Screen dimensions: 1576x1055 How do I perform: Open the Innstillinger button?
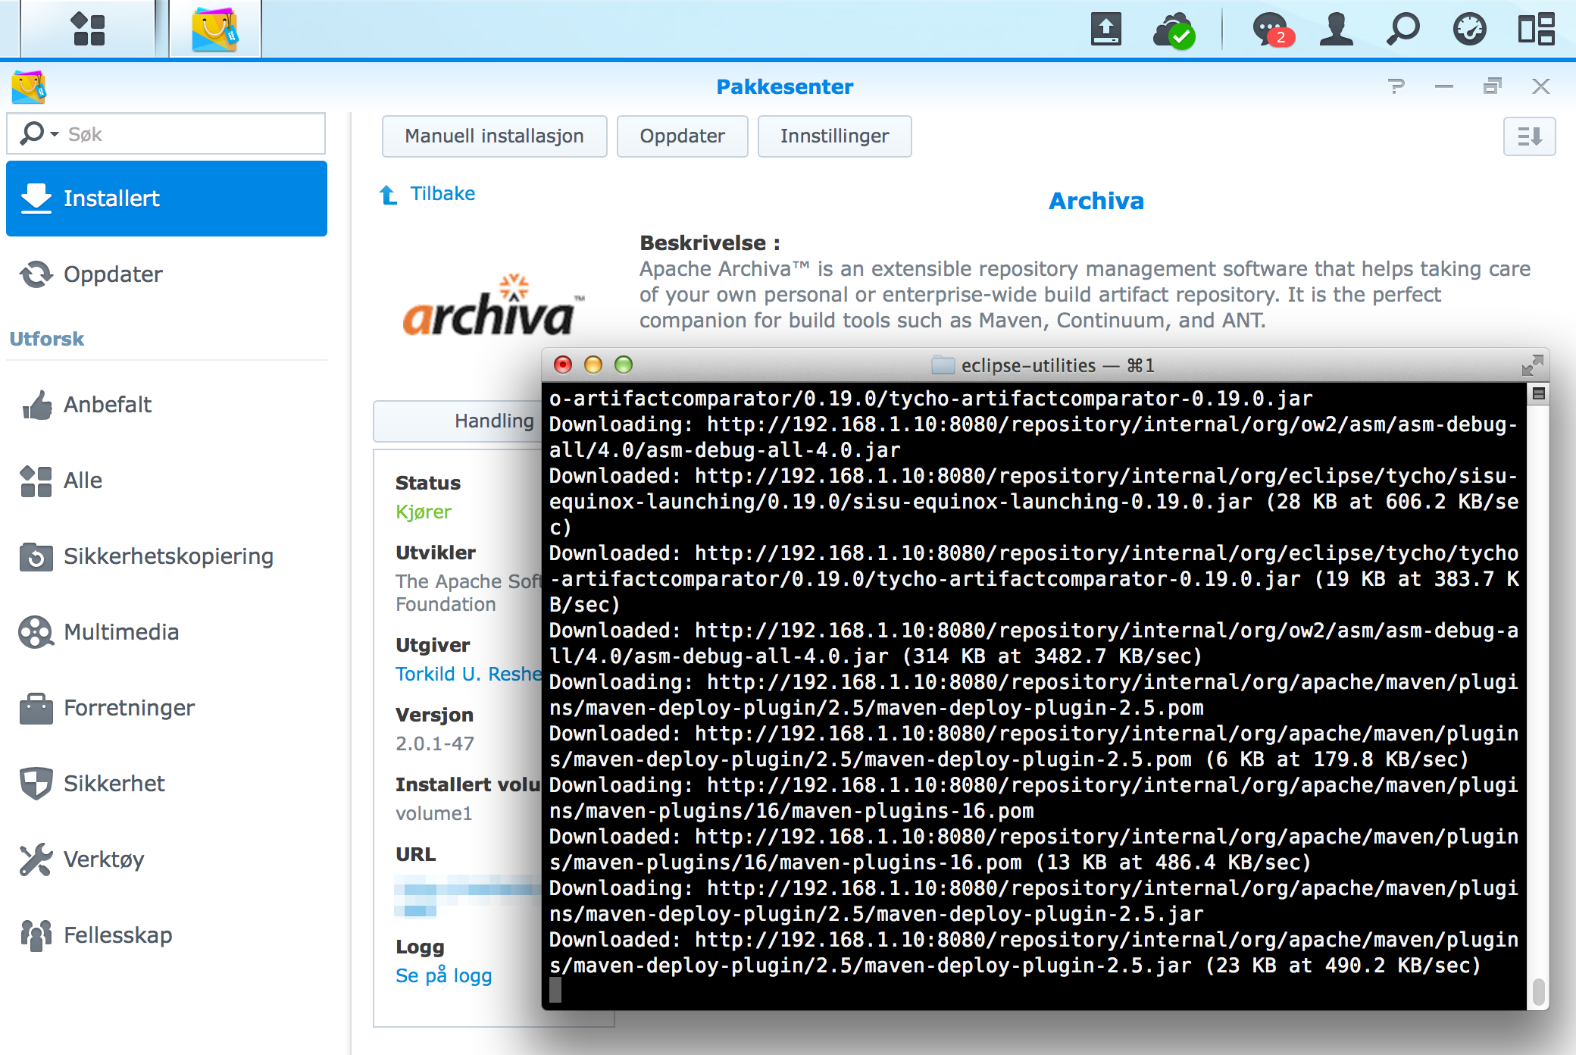click(834, 136)
